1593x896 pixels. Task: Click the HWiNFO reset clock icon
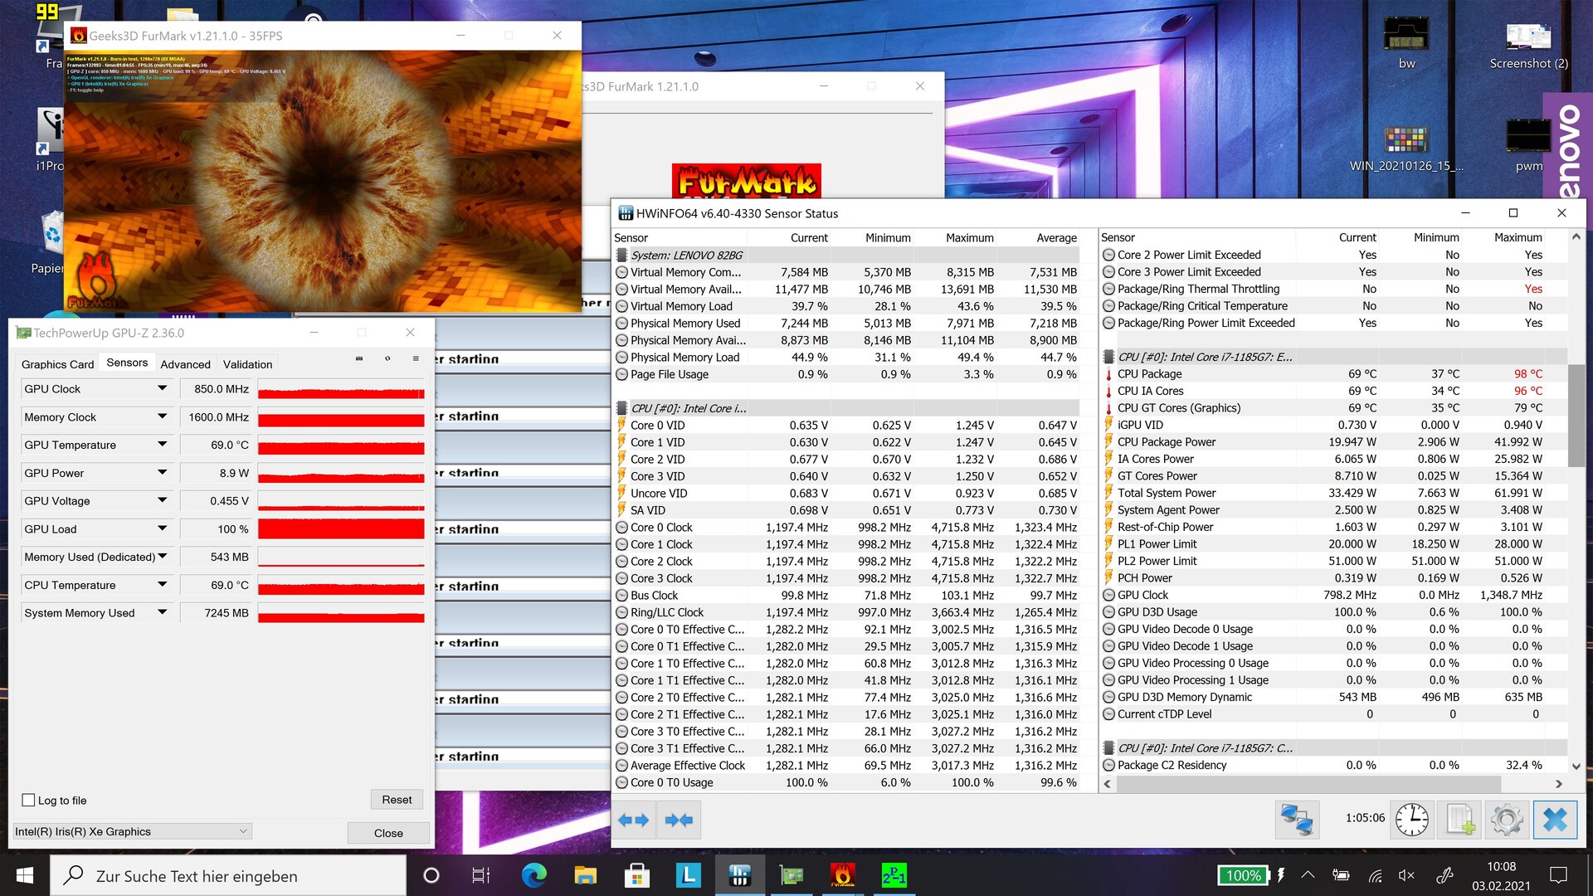pos(1411,820)
